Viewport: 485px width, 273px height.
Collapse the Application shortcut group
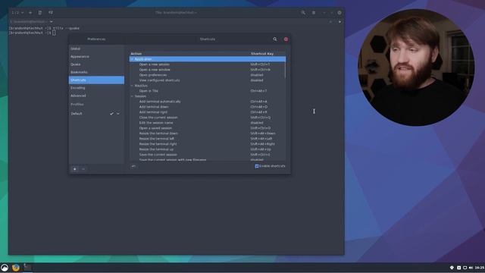pos(132,59)
